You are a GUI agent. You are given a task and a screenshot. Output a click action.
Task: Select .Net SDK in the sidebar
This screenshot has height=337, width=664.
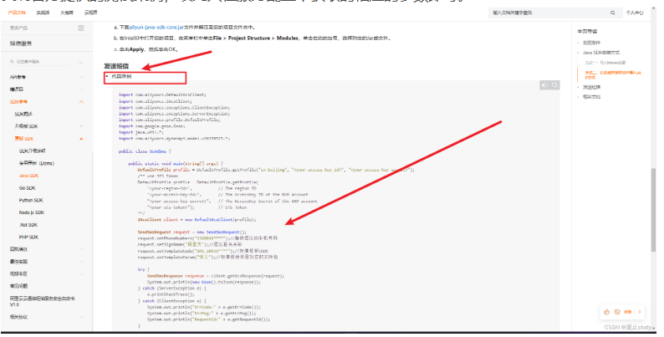click(28, 225)
